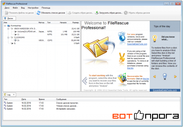Click the Начало column header
Image resolution: width=183 pixels, height=127 pixels.
[x=62, y=23]
